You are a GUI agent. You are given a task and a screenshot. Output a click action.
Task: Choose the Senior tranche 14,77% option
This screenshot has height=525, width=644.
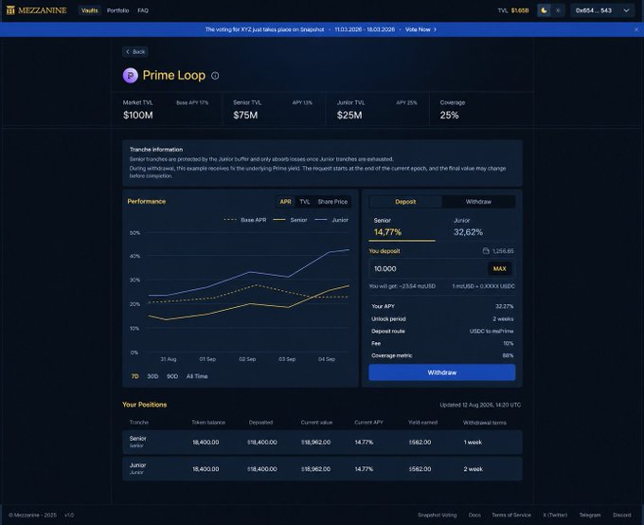(x=402, y=226)
